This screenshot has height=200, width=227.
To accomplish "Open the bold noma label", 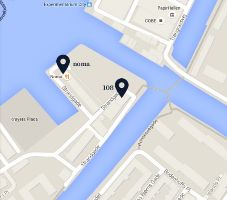I will [82, 64].
